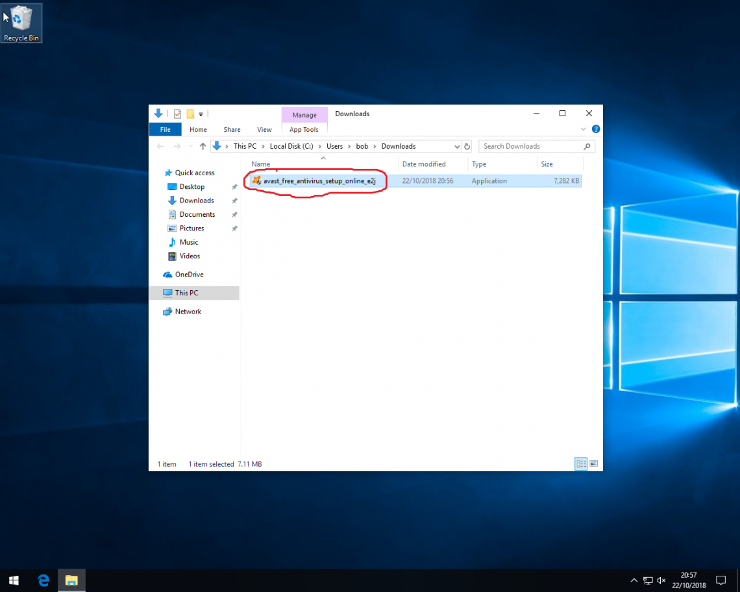Select the avast_free_antivirus_setup_online_e2j file
This screenshot has width=740, height=592.
pyautogui.click(x=319, y=181)
